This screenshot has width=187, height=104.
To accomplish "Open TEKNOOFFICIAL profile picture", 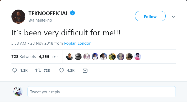I will point(18,17).
